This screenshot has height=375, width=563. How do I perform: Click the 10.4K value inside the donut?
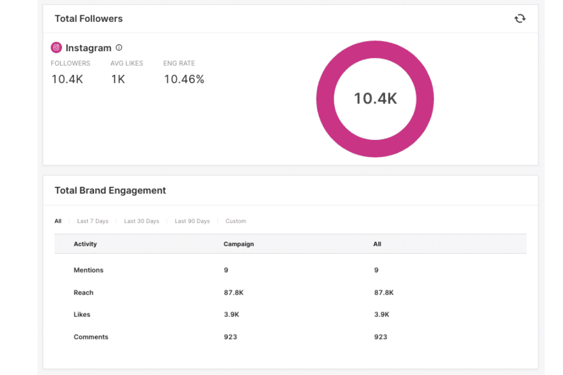click(375, 99)
